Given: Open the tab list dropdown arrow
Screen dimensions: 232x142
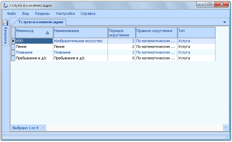Looking at the screenshot, I should tap(225, 22).
